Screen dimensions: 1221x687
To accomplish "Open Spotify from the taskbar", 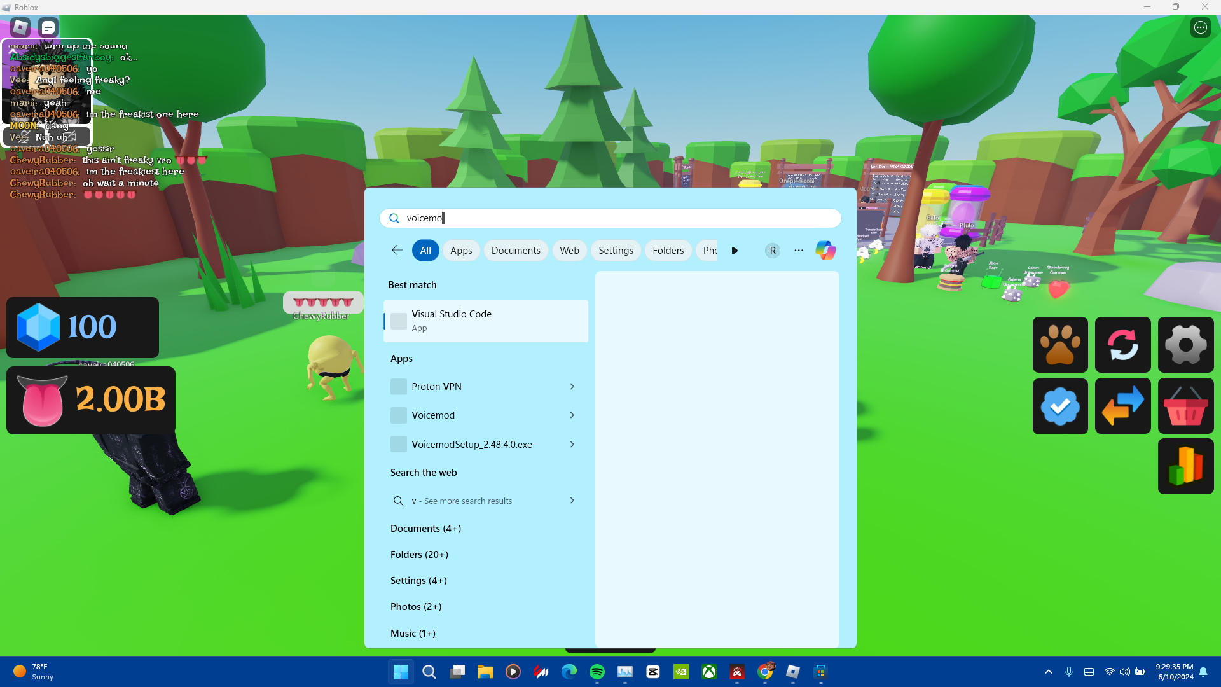I will click(x=597, y=672).
